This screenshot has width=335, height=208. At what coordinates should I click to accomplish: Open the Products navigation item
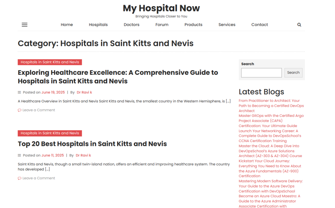point(193,25)
